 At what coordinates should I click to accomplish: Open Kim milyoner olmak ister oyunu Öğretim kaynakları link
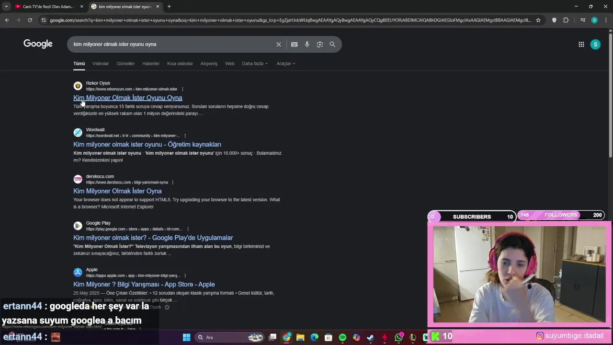pyautogui.click(x=147, y=144)
